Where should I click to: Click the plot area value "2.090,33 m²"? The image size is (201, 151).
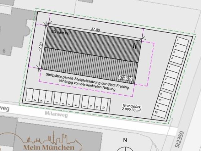click(131, 110)
